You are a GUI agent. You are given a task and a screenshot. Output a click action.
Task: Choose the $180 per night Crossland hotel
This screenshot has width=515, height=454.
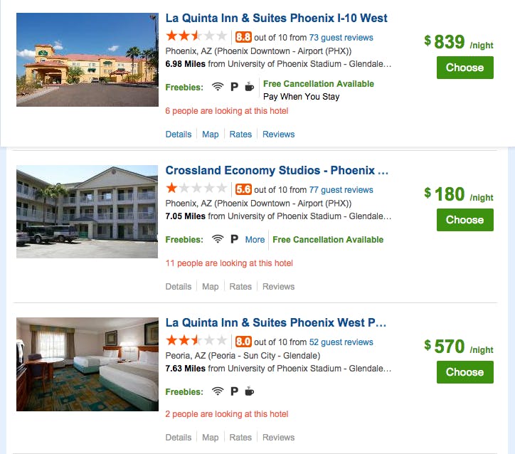click(x=464, y=220)
